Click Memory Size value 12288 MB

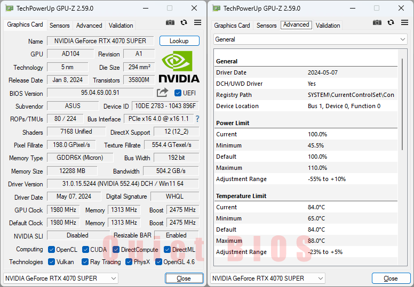[72, 171]
